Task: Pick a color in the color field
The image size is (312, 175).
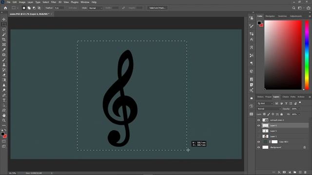Action: tap(283, 55)
